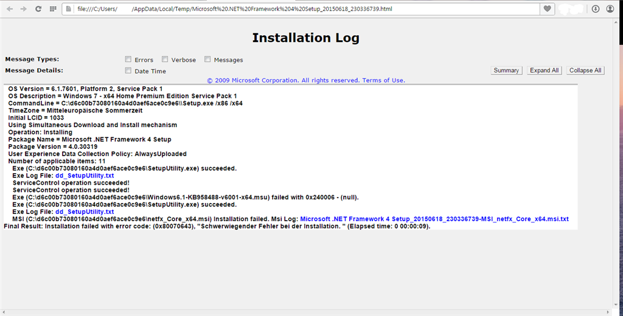
Task: Click the 'Number of applicable items: 11' line
Action: 57,161
